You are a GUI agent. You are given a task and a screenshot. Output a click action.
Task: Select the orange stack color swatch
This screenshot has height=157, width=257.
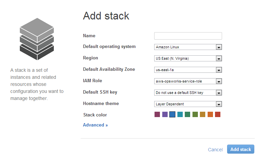point(210,114)
